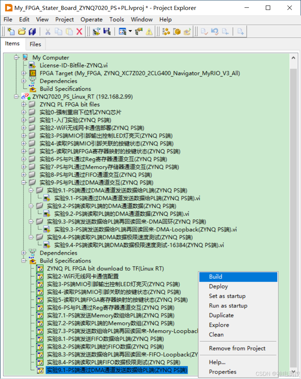The height and width of the screenshot is (379, 301).
Task: Click the Save All toolbar icon
Action: tap(32, 31)
